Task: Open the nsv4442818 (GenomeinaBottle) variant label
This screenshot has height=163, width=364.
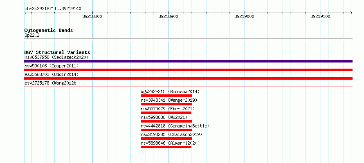Action: point(175,126)
